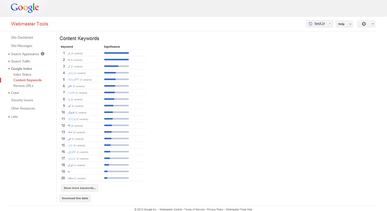Click keyword number 6 link

pos(70,86)
